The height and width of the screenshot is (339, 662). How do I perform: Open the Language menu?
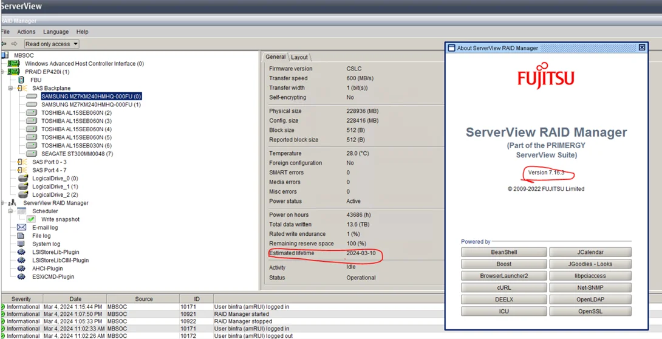tap(56, 32)
